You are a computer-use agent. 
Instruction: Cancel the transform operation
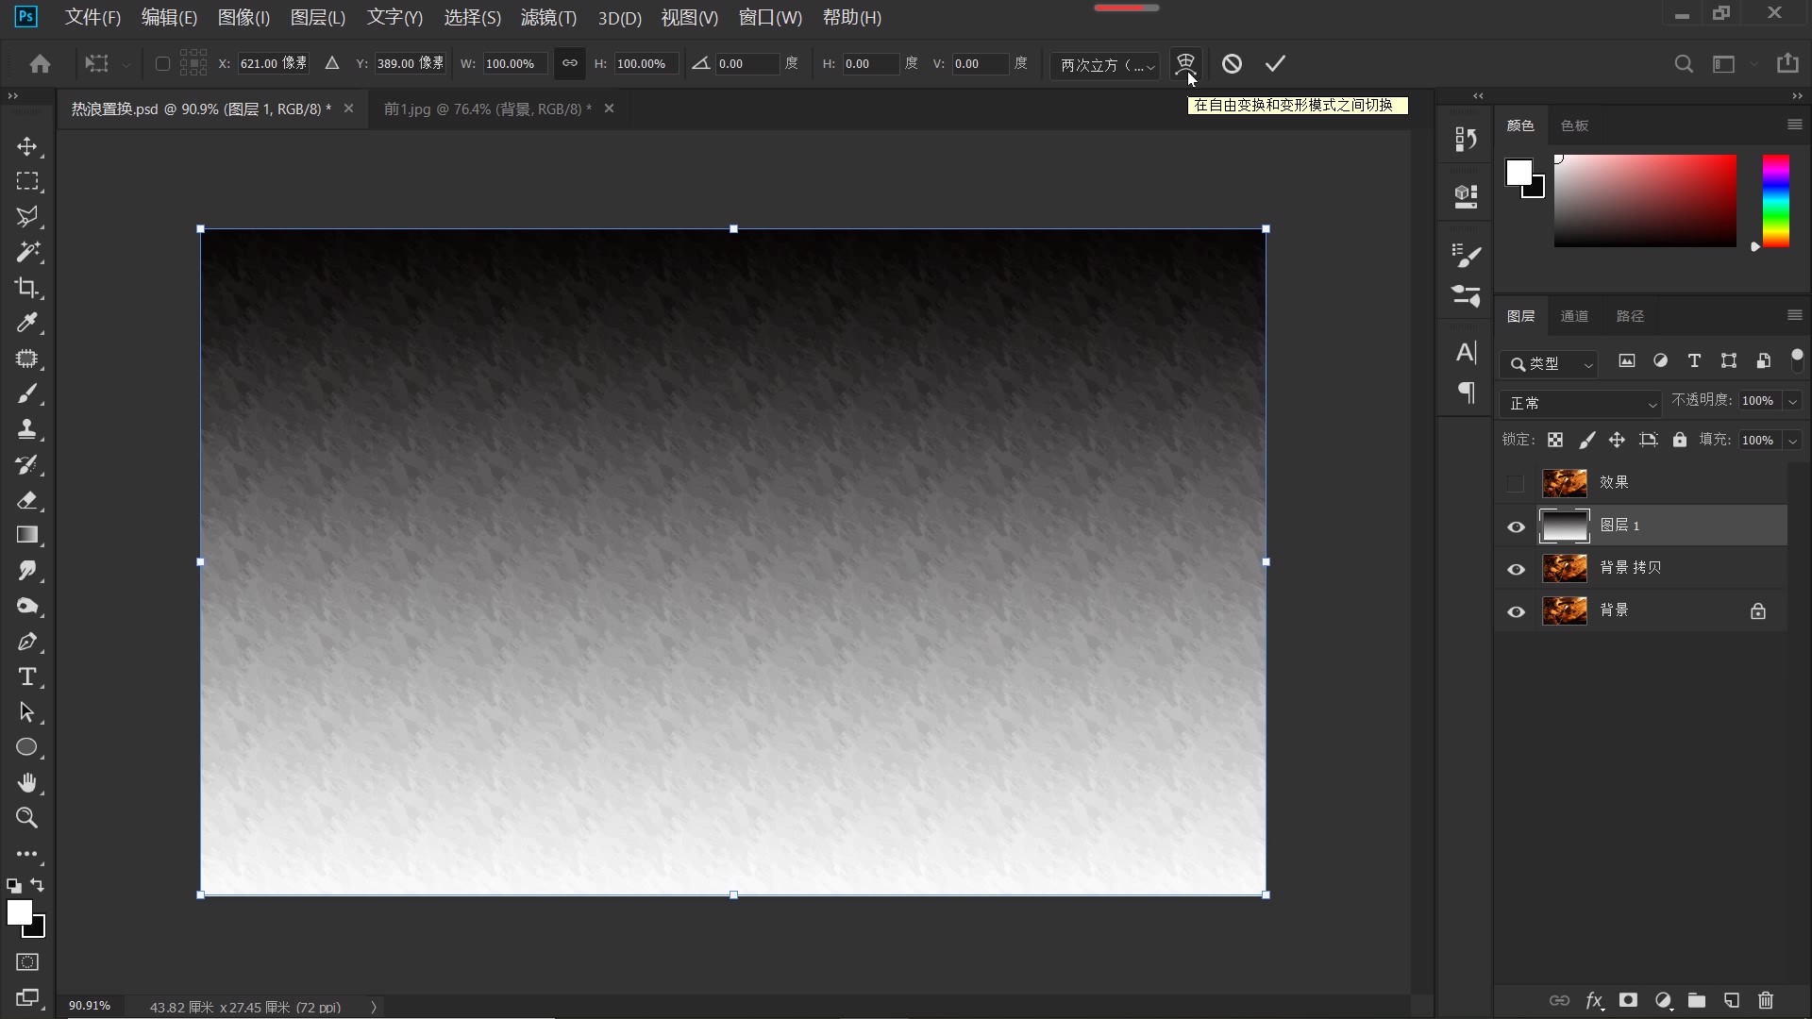pyautogui.click(x=1232, y=63)
